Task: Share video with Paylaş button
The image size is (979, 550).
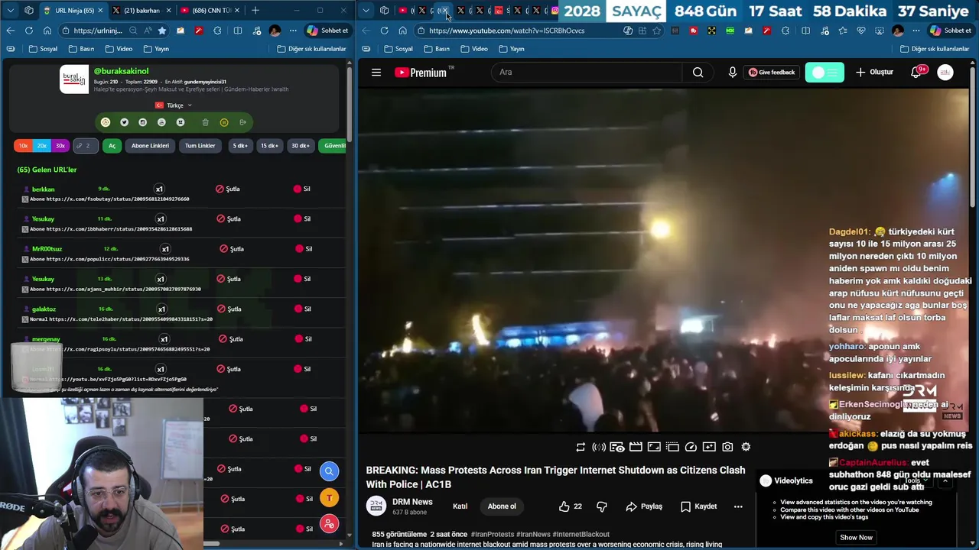Action: coord(644,506)
